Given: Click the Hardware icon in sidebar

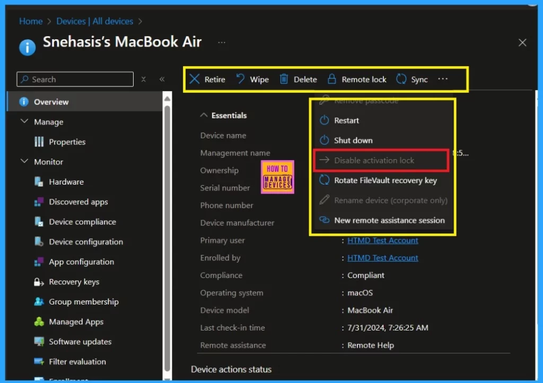Looking at the screenshot, I should coord(39,181).
